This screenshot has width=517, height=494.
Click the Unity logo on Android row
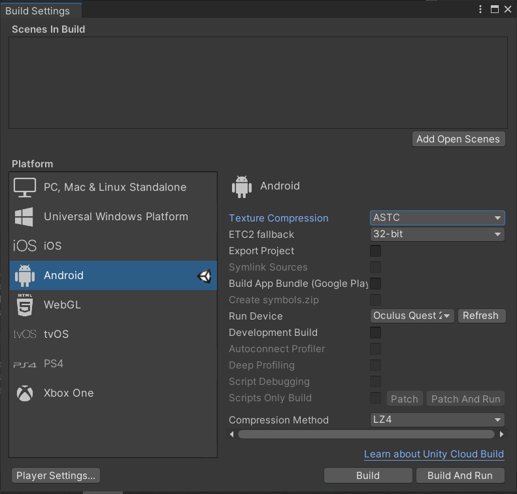coord(205,276)
